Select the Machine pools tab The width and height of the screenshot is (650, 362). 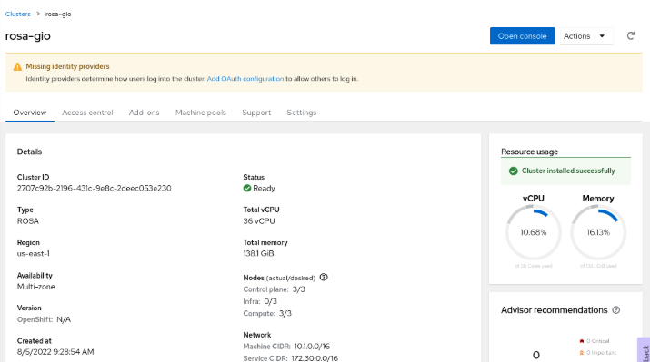pyautogui.click(x=201, y=113)
